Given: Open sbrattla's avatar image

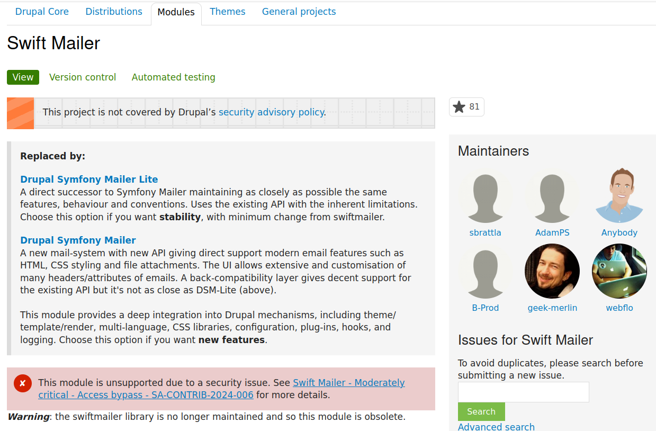Looking at the screenshot, I should point(485,196).
